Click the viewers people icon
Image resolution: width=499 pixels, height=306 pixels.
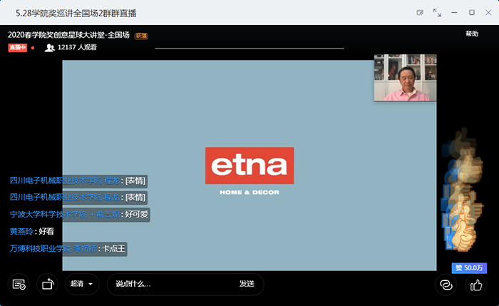tap(50, 48)
